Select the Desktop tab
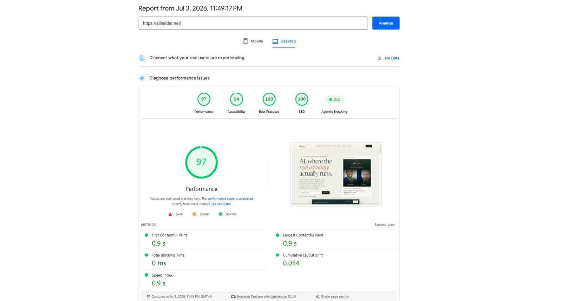Viewport: 562px width, 301px height. (x=284, y=41)
